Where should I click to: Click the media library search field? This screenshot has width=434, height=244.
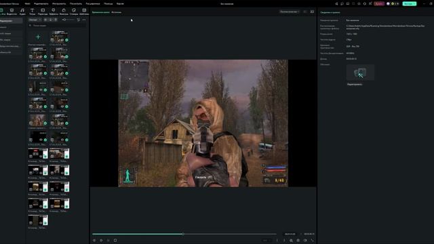tap(57, 26)
